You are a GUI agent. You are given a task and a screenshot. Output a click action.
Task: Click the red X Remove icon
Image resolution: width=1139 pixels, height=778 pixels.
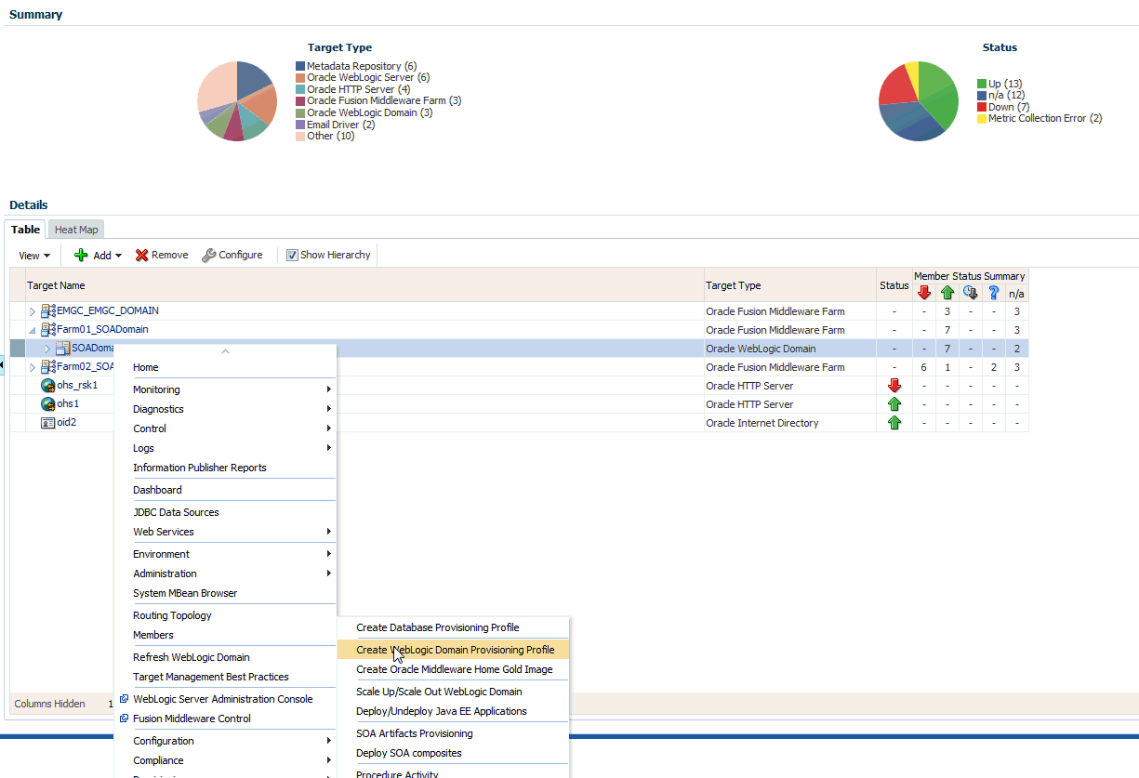(x=141, y=255)
